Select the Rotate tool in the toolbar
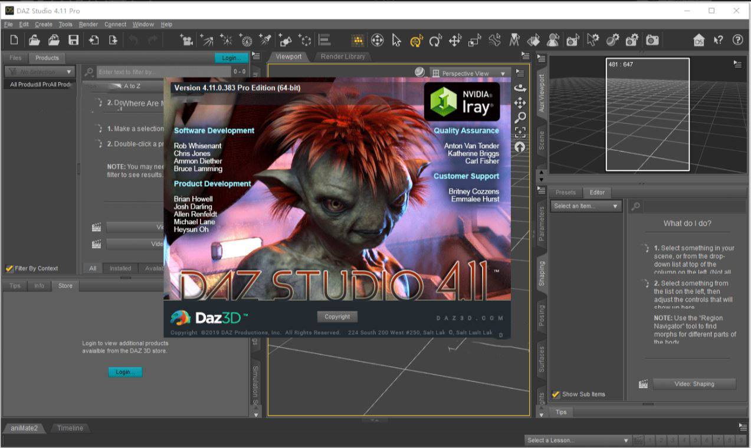The image size is (751, 448). click(435, 40)
